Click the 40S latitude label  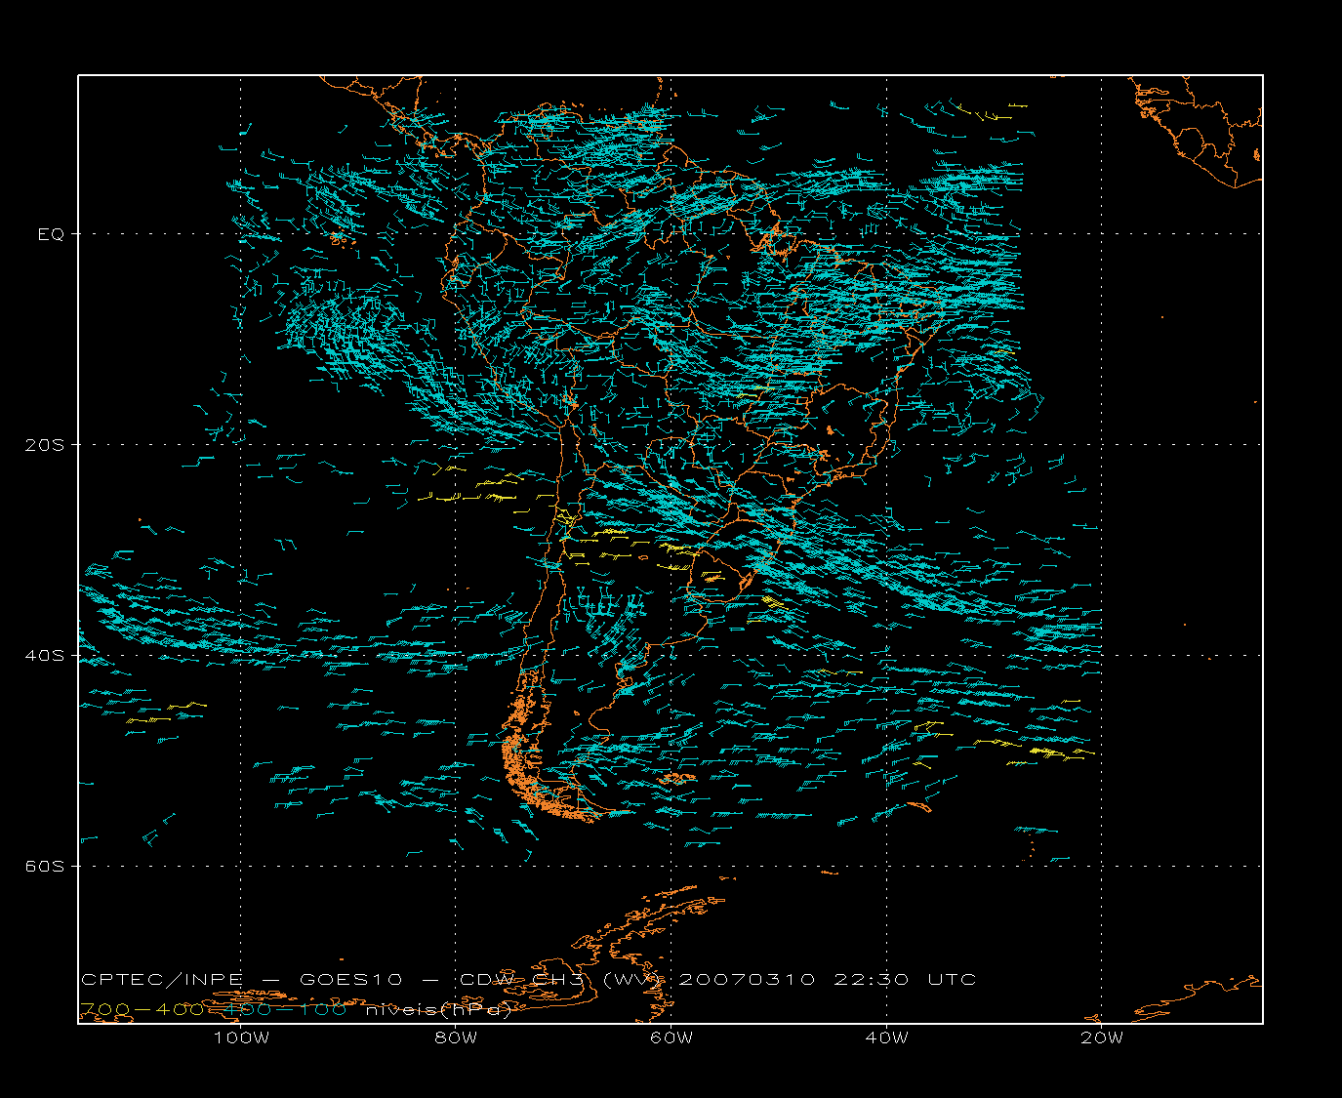click(44, 656)
